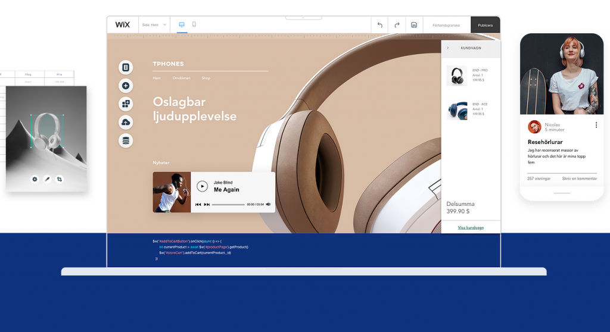
Task: Click the runner album cover thumbnail
Action: pyautogui.click(x=172, y=192)
